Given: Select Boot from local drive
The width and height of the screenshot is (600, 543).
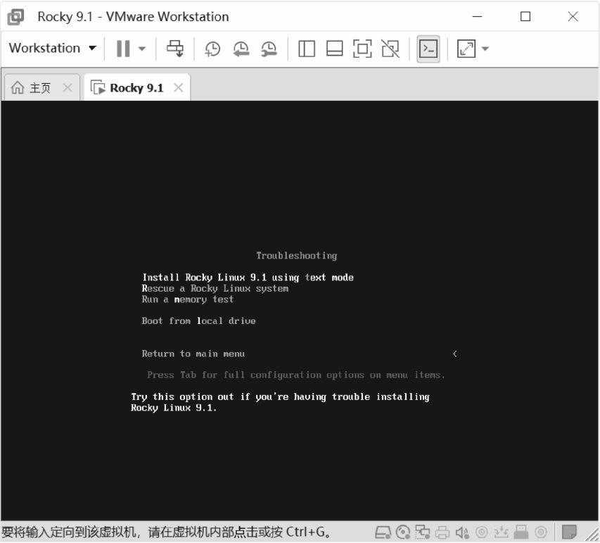Looking at the screenshot, I should point(198,321).
